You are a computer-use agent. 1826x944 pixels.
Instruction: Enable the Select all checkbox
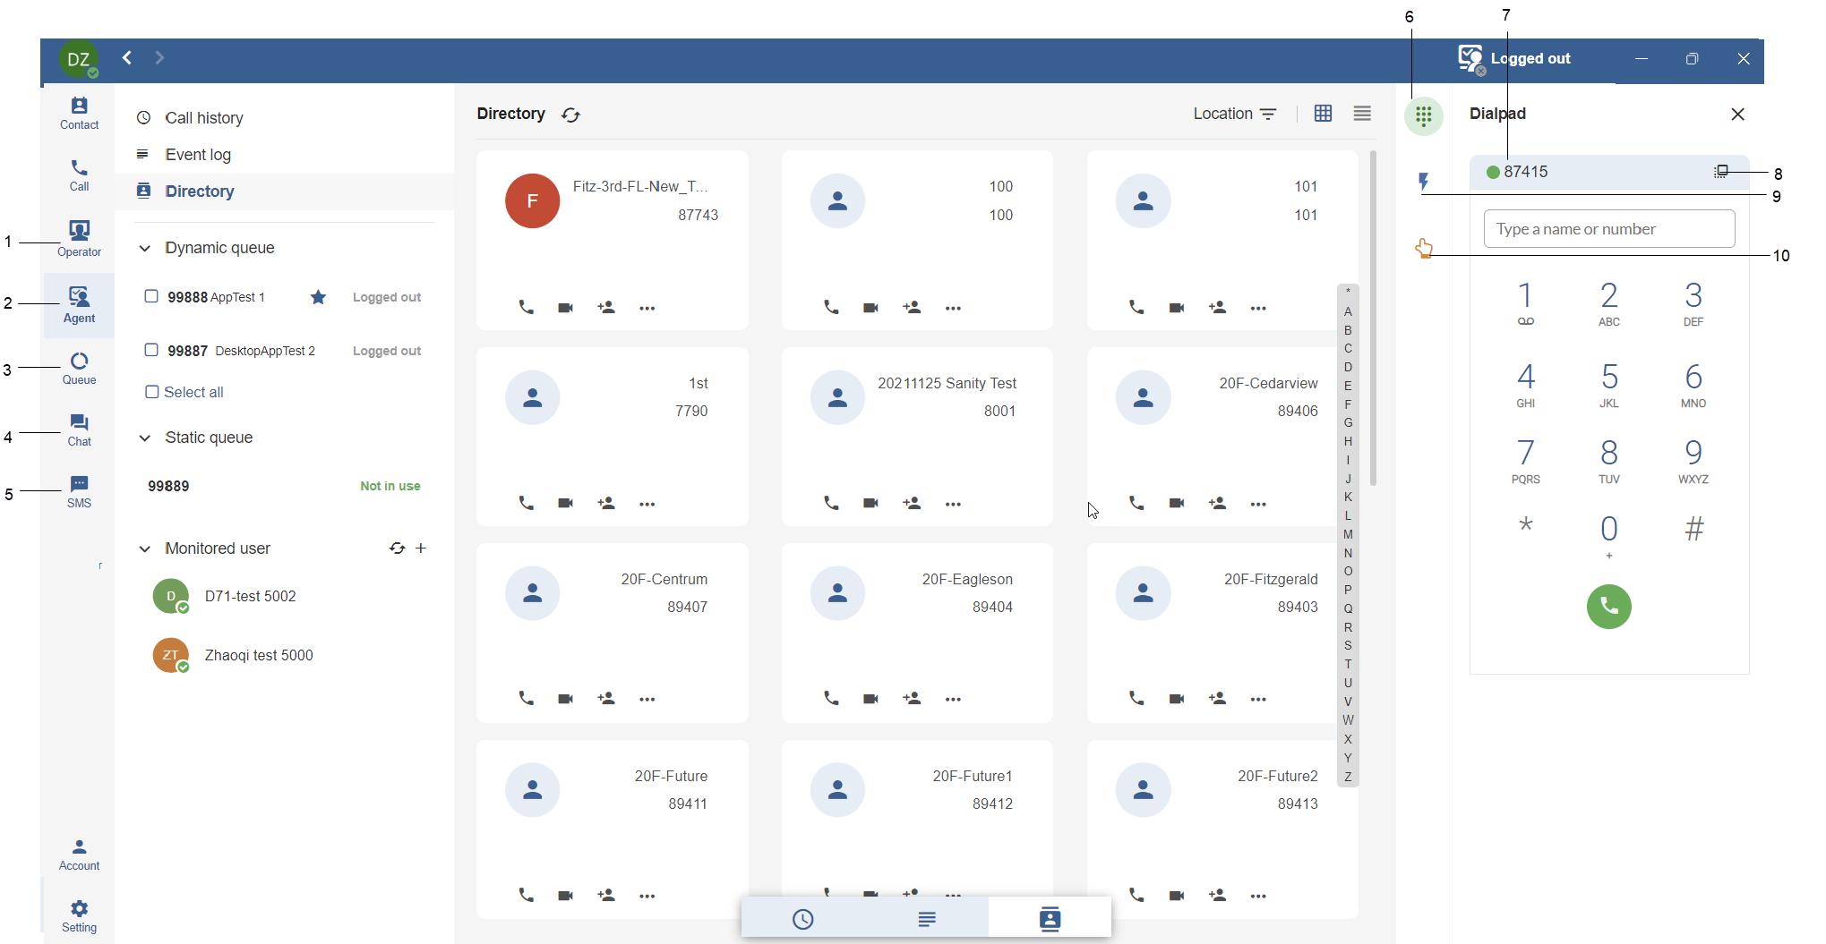click(x=150, y=392)
